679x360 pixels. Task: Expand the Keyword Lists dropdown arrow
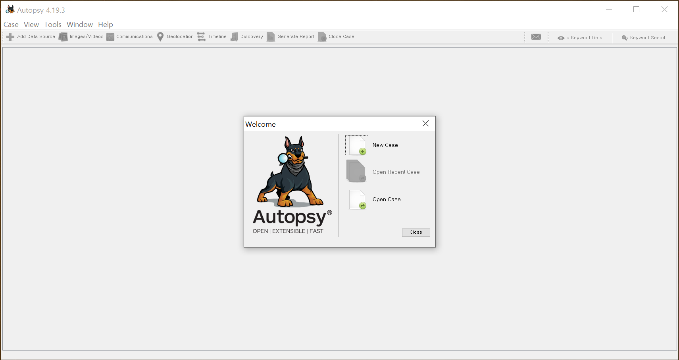pyautogui.click(x=568, y=38)
